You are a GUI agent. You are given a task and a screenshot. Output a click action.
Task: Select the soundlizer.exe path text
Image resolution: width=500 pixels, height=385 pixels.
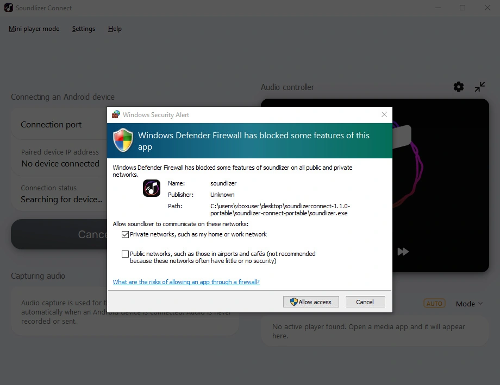coord(280,210)
